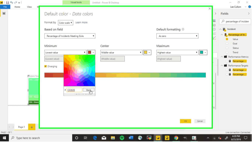Open the Mail app on taskbar
The image size is (252, 142).
point(104,138)
